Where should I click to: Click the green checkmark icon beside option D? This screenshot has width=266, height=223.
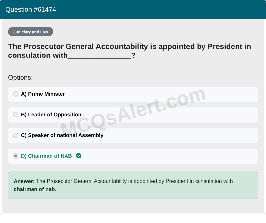tap(79, 156)
